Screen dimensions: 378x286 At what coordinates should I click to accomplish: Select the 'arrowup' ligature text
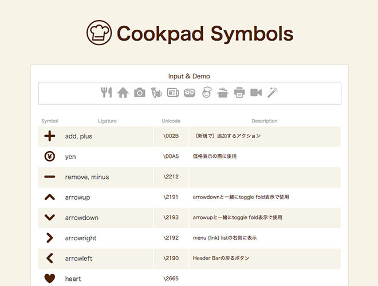point(77,198)
